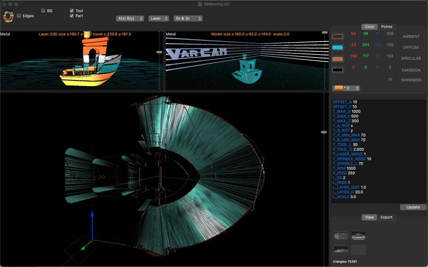428x267 pixels.
Task: Toggle the BG checkbox
Action: [43, 11]
